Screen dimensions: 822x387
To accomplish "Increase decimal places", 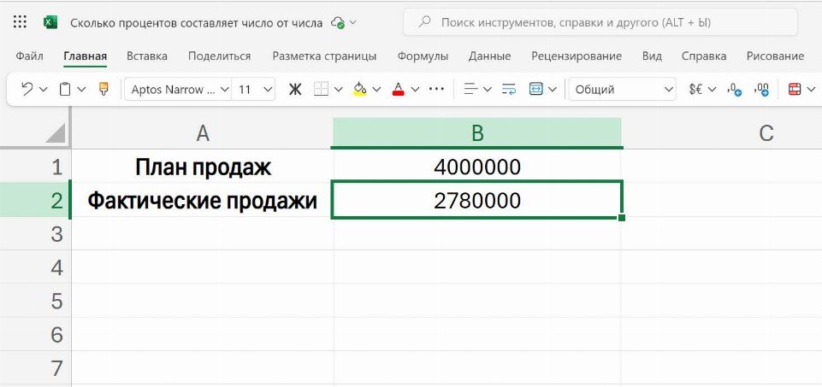I will tap(762, 89).
